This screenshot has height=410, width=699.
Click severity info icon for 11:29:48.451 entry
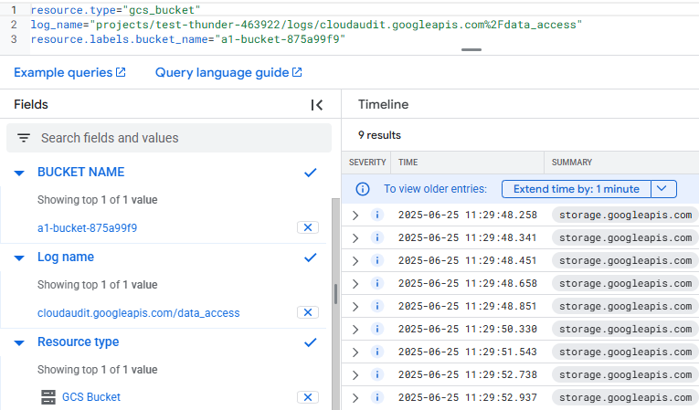pyautogui.click(x=377, y=260)
